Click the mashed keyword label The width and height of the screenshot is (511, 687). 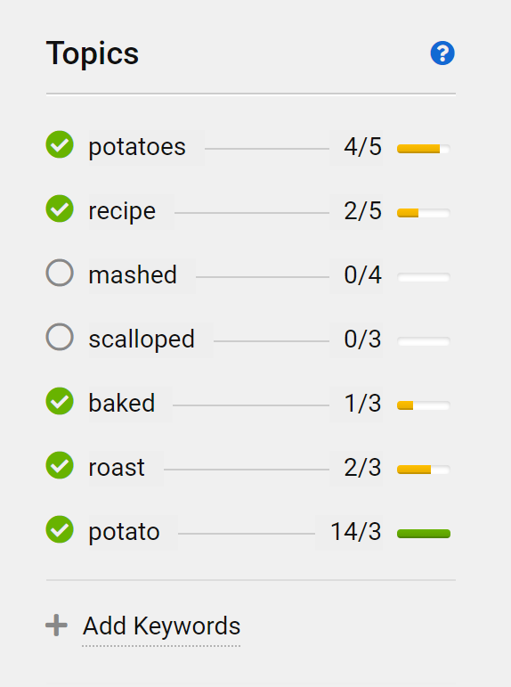pos(133,275)
